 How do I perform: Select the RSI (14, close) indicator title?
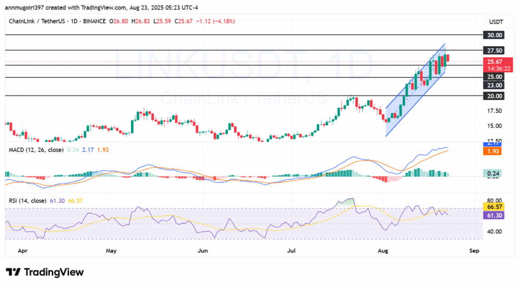27,201
